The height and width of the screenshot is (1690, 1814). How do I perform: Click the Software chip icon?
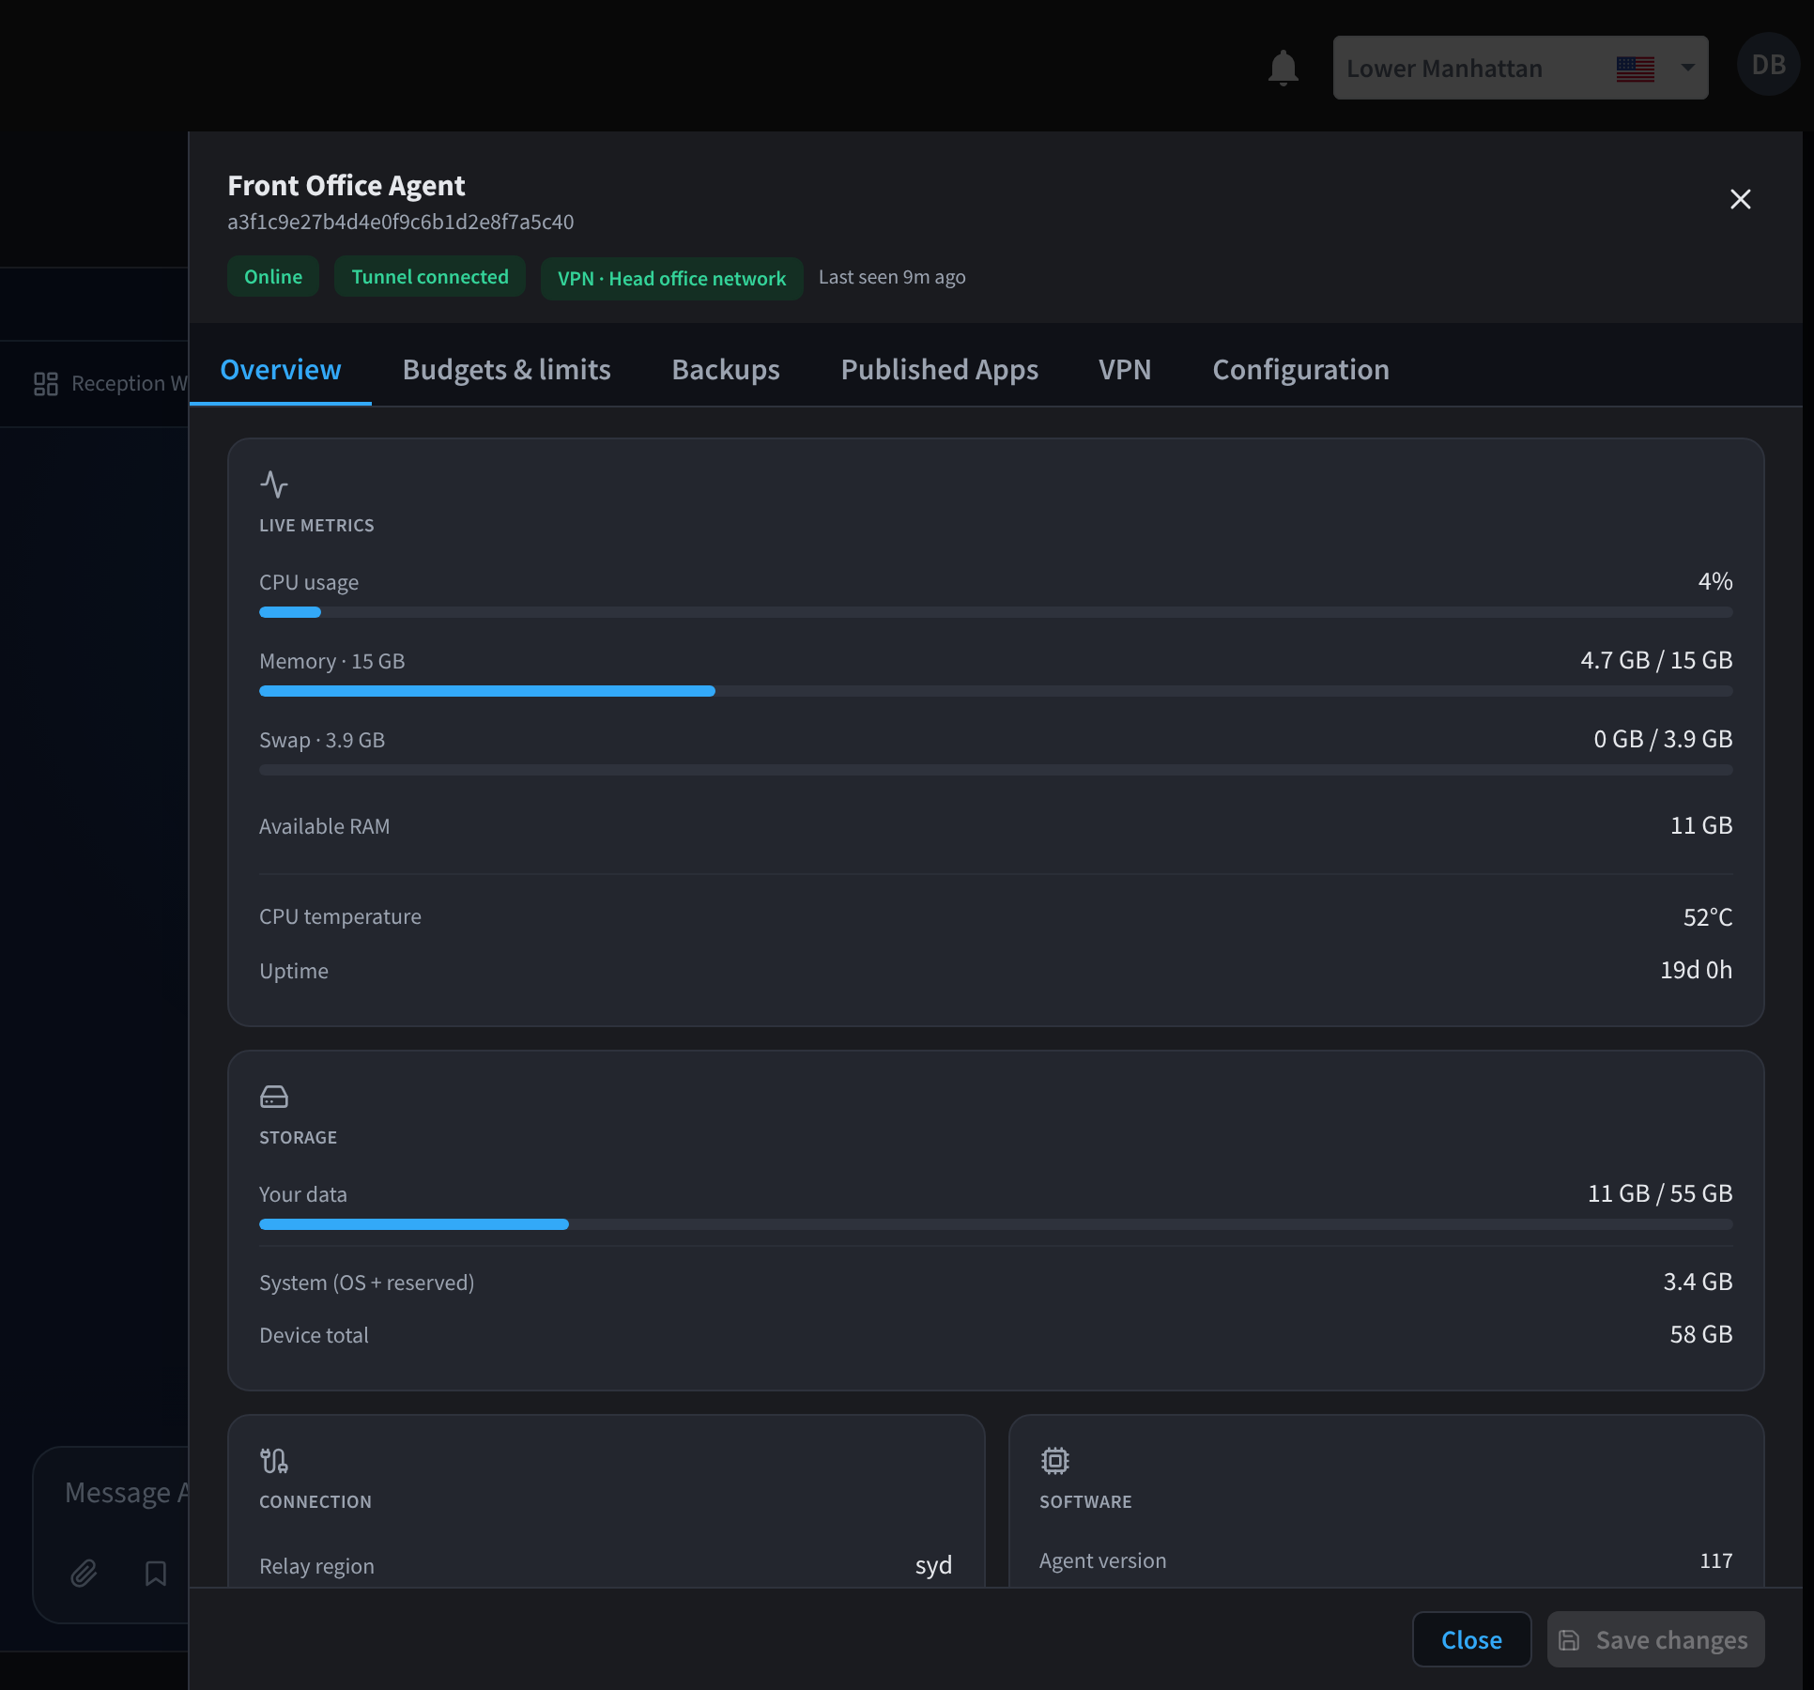point(1054,1461)
